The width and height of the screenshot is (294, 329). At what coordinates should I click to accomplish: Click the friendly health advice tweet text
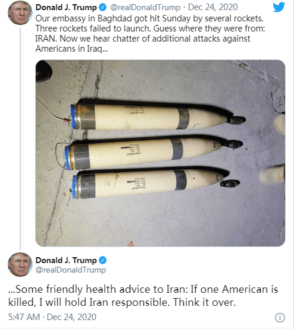143,296
